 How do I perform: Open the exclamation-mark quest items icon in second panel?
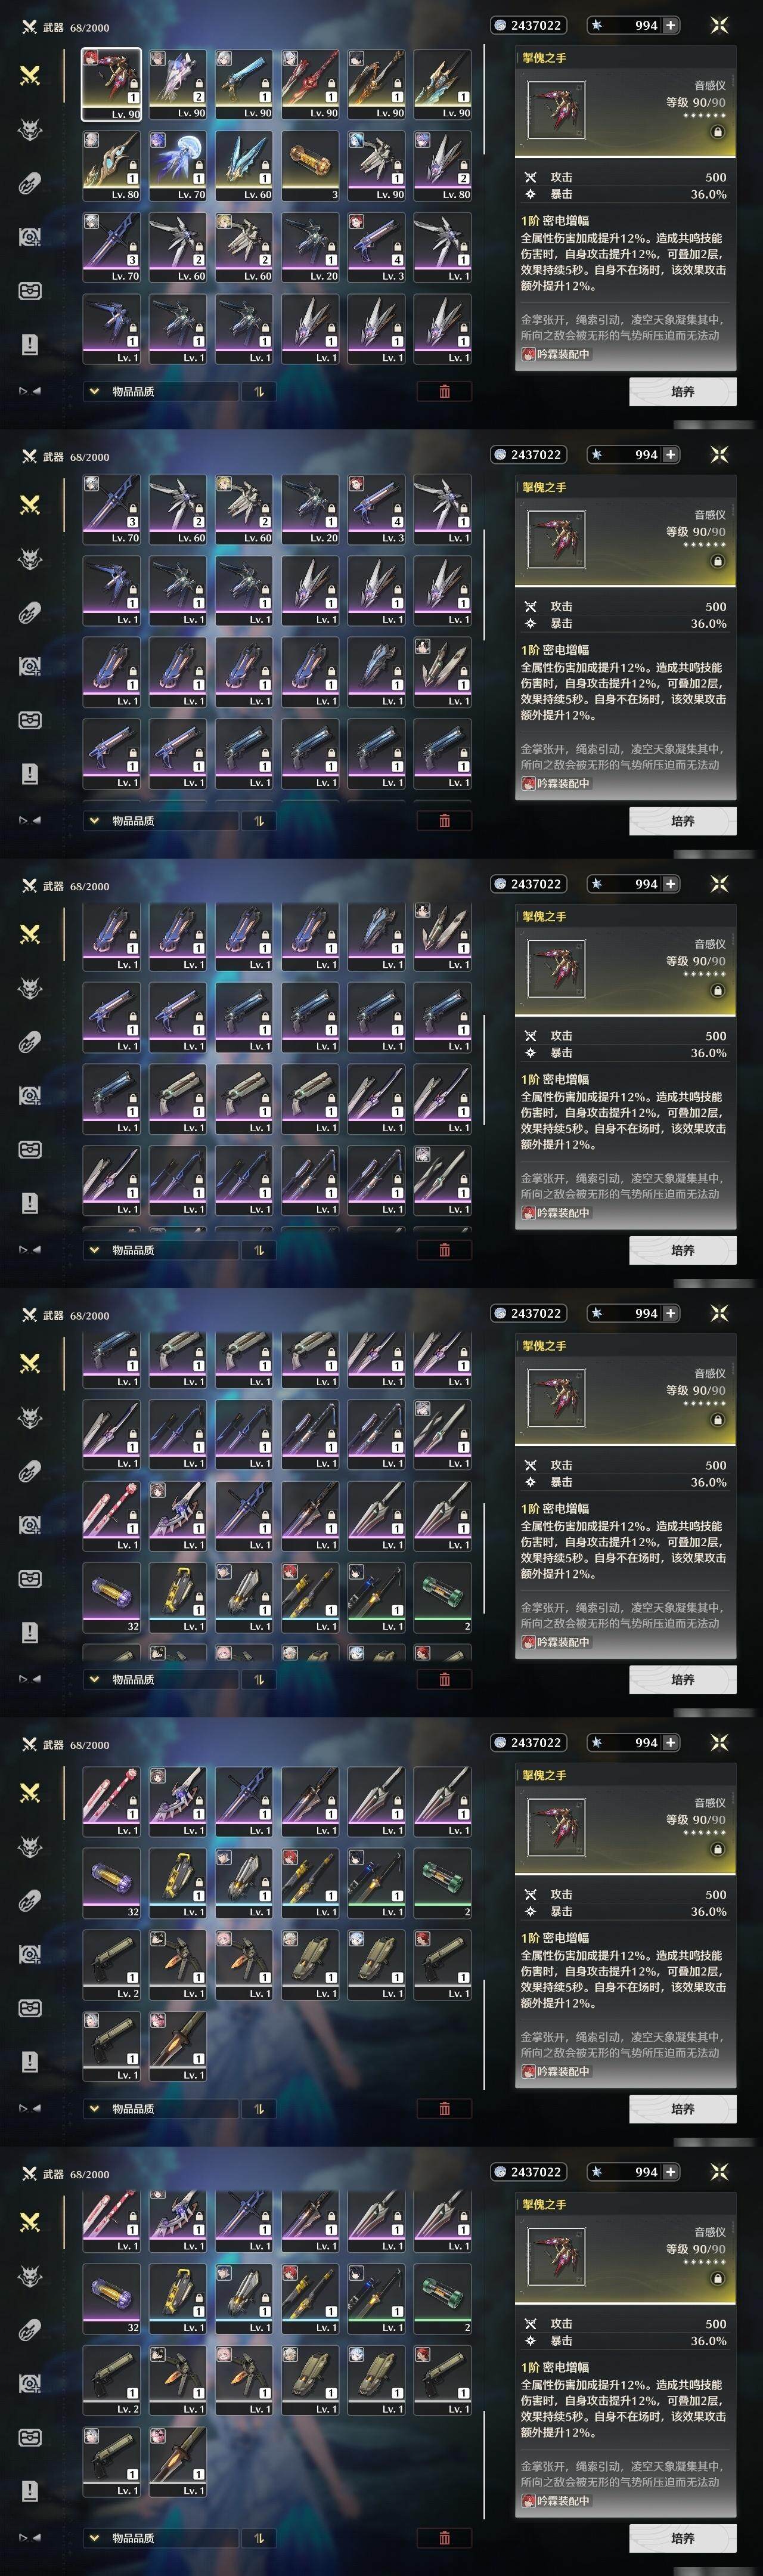(30, 774)
